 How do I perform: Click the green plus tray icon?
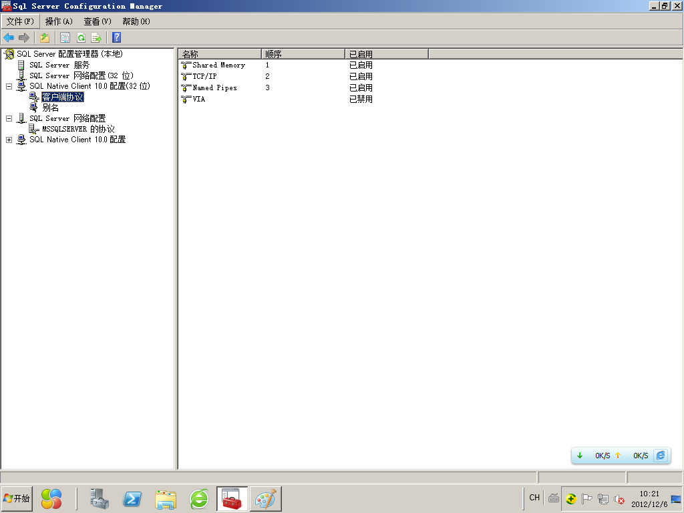570,498
